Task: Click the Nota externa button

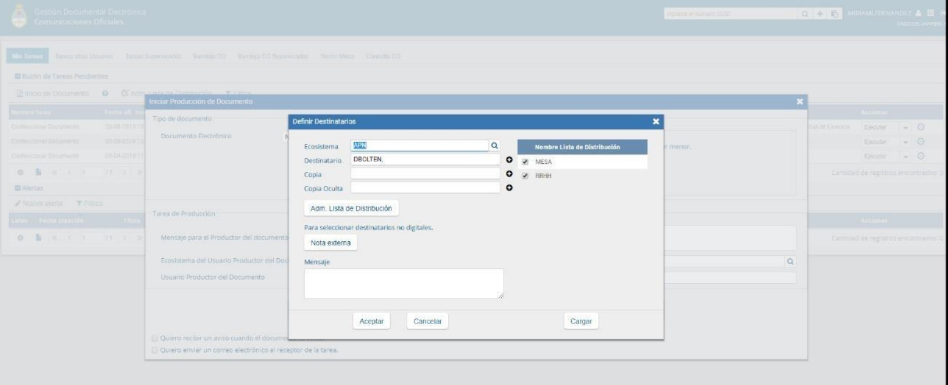Action: coord(330,242)
